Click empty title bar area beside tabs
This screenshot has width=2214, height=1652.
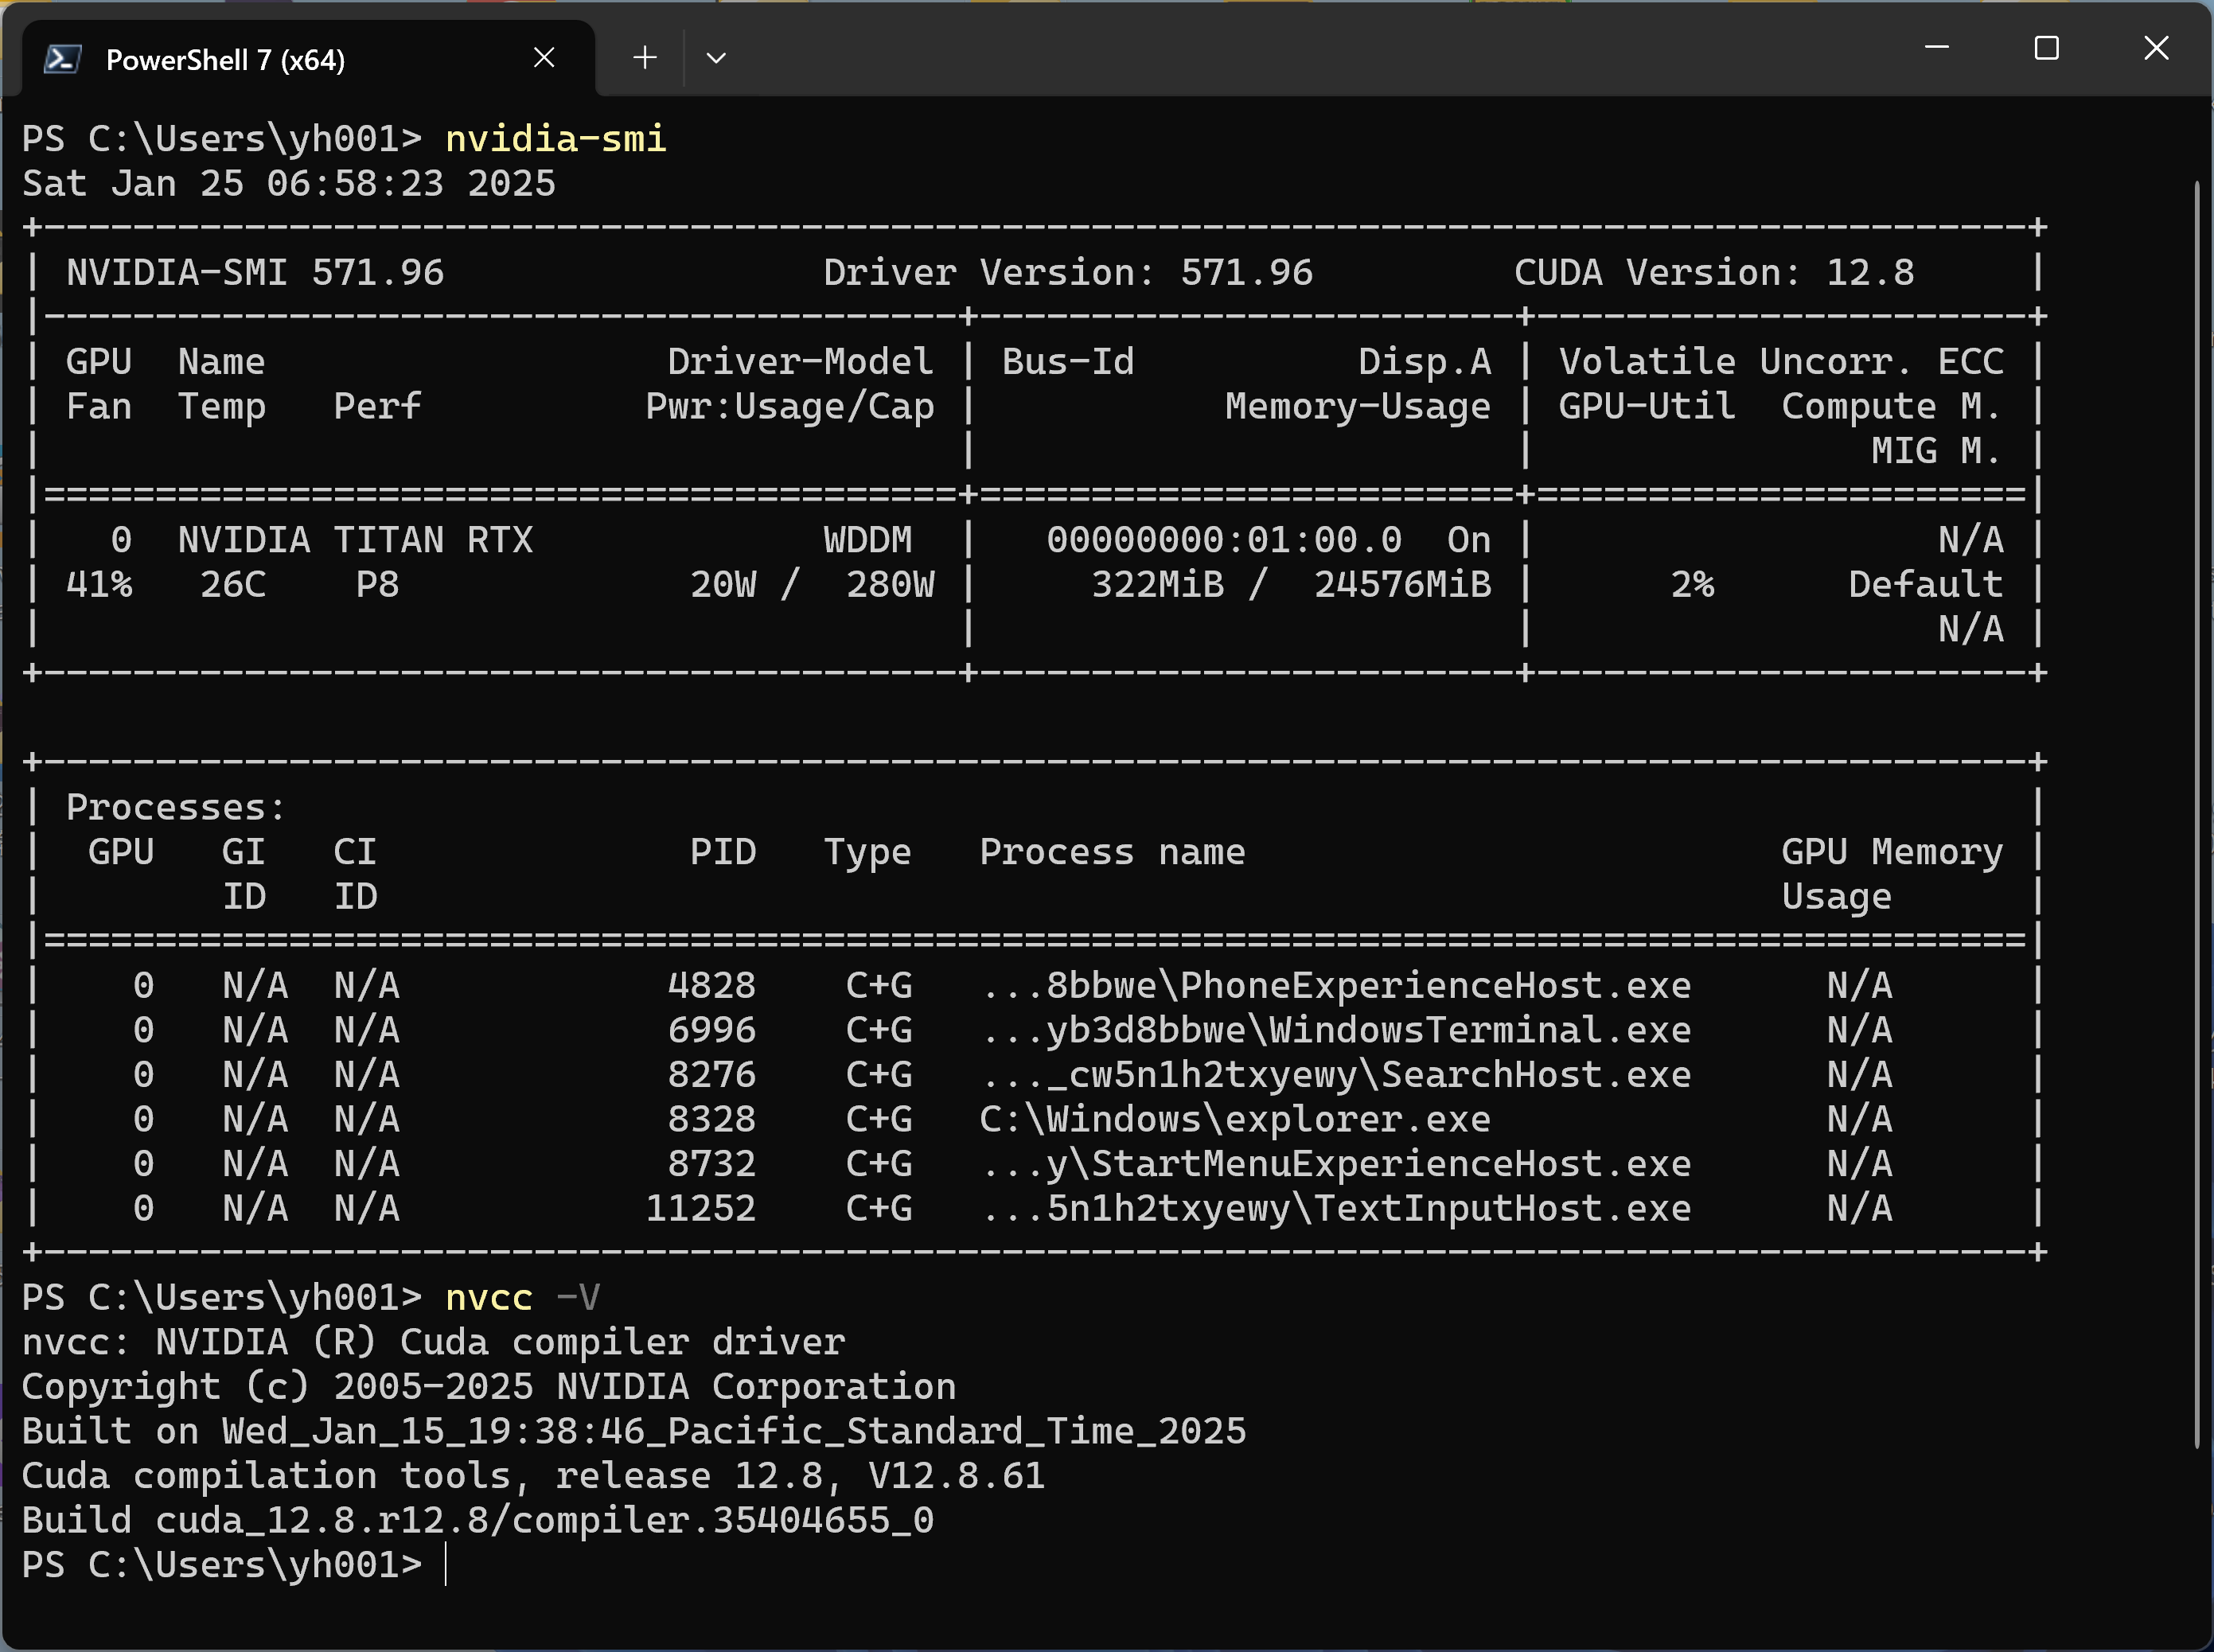[x=1300, y=50]
